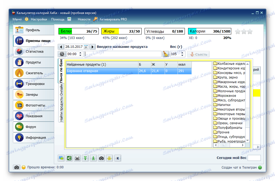Image resolution: width=275 pixels, height=181 pixels.
Task: Switch to Поиск по базе tab
Action: pyautogui.click(x=61, y=71)
